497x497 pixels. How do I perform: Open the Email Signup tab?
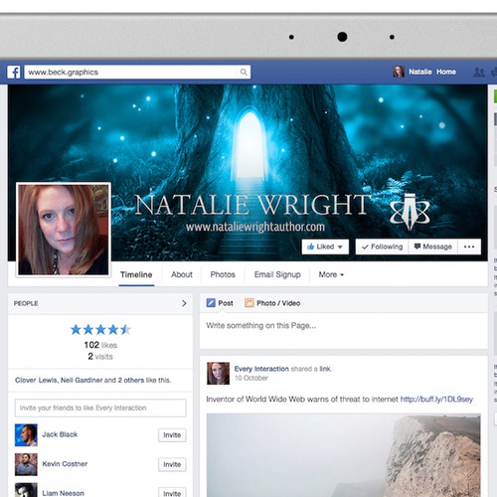(277, 274)
